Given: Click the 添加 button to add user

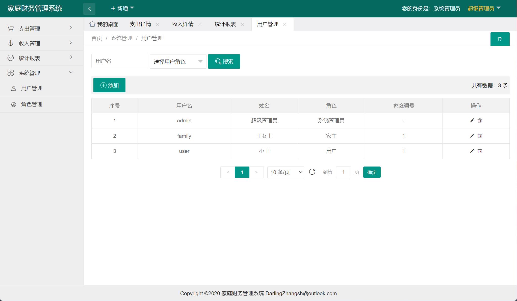Looking at the screenshot, I should coord(109,85).
